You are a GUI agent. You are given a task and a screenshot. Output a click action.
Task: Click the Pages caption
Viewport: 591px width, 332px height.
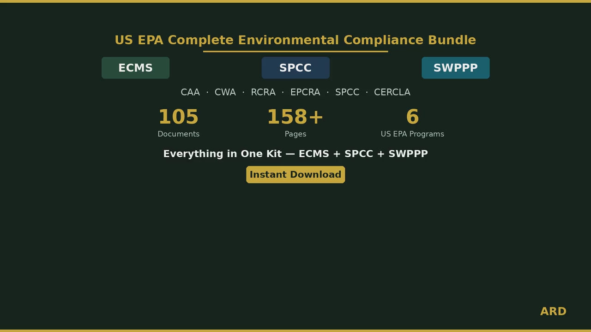coord(295,134)
